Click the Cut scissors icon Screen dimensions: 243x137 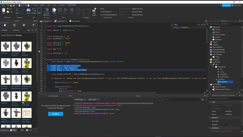[8, 9]
